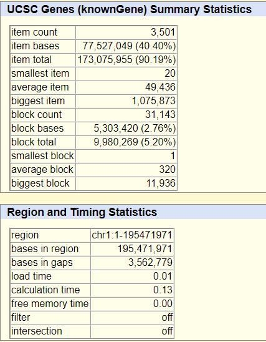
Task: Click the 'item bases' row label
Action: tap(36, 46)
